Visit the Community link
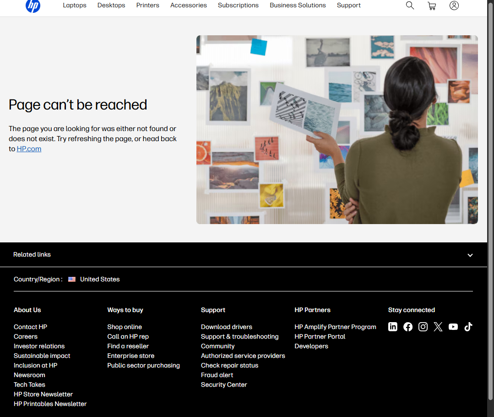 tap(218, 346)
